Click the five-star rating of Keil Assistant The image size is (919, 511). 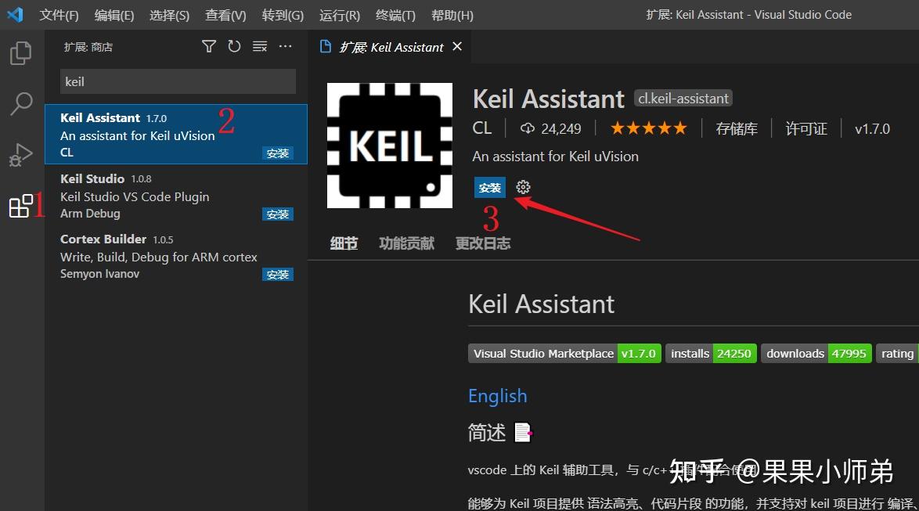point(648,128)
